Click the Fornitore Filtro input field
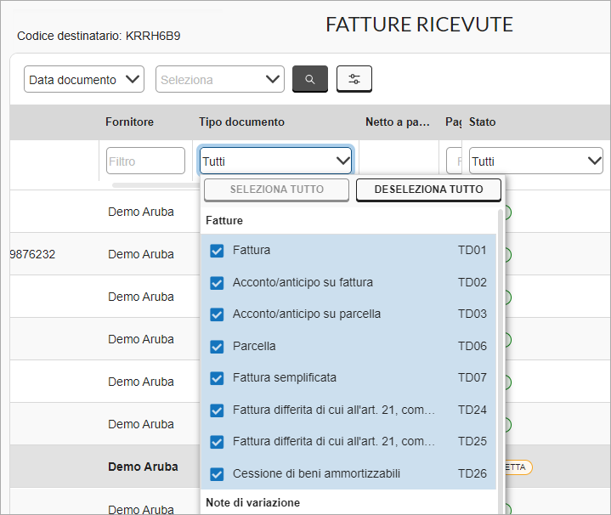This screenshot has height=515, width=611. [x=145, y=161]
